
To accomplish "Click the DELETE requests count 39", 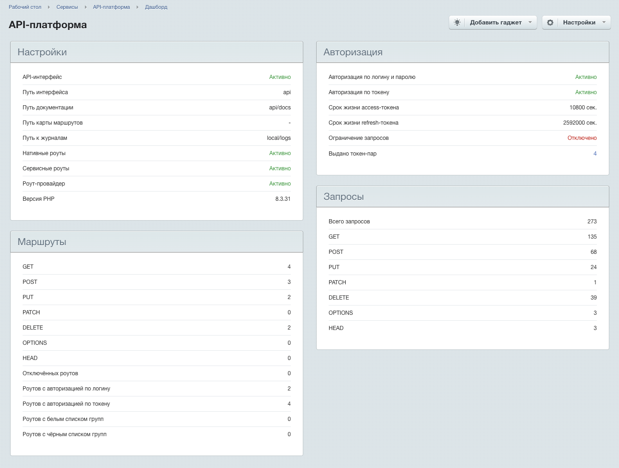I will pos(594,298).
